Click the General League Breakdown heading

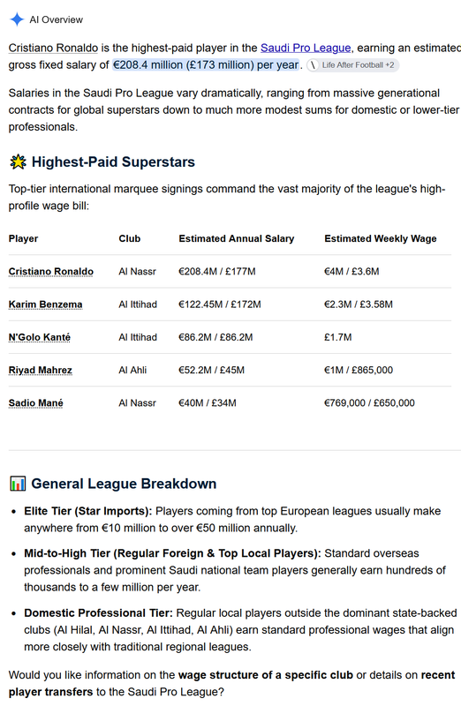124,484
